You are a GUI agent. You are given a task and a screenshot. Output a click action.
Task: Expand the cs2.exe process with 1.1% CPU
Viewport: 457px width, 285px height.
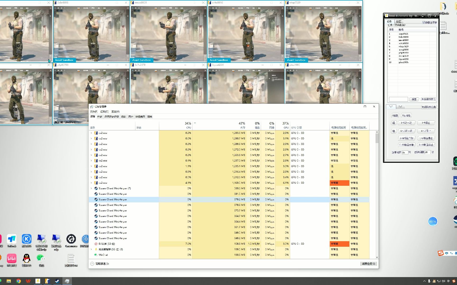click(92, 166)
